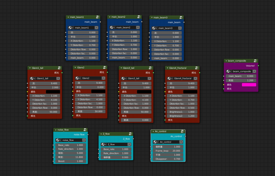Toggle fake user shield on Glare3_tail
This screenshot has width=275, height=176.
coord(149,78)
